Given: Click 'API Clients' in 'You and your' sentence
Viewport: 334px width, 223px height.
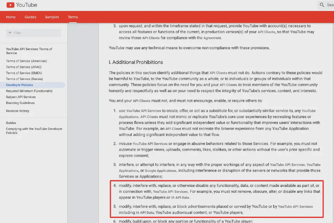Looking at the screenshot, I should click(142, 101).
